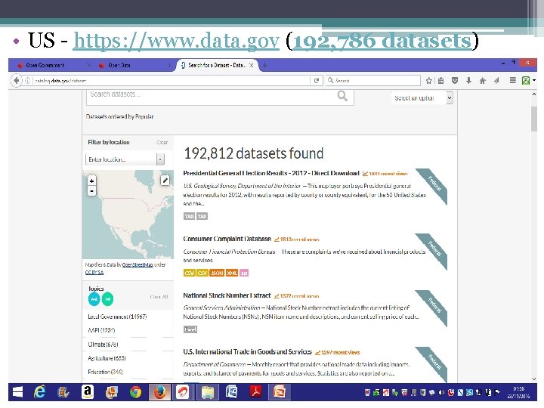
Task: Select api format tag of Consumer Complaint Database
Action: pos(244,273)
